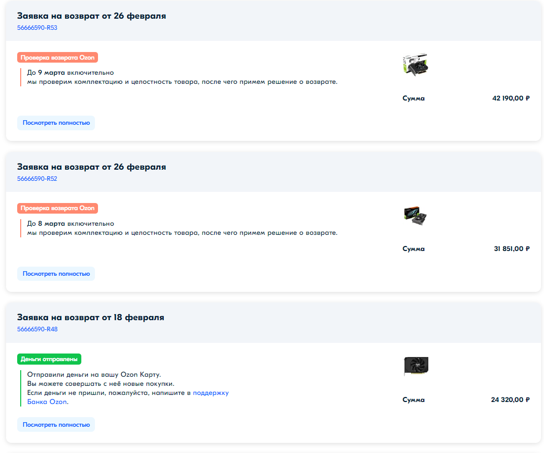Click the text 'До 9 марта включительно'
This screenshot has width=544, height=453.
point(70,73)
